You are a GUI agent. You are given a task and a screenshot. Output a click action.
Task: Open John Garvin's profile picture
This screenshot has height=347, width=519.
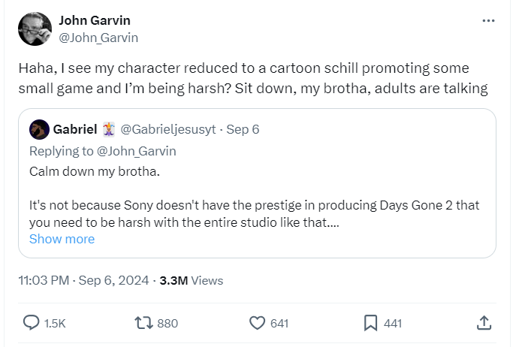click(x=35, y=29)
